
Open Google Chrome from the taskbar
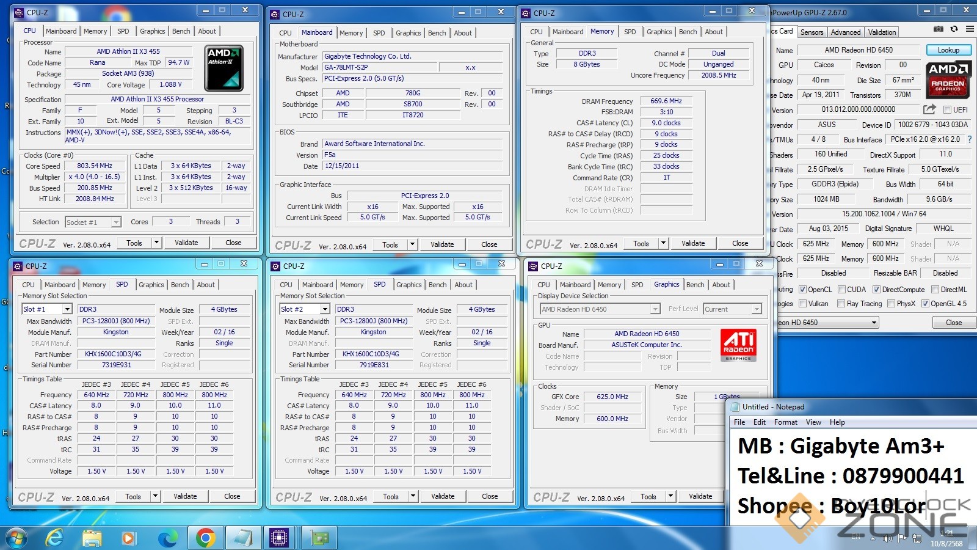[205, 538]
